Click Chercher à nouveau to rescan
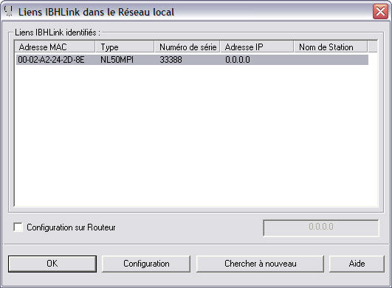The image size is (392, 288). point(261,264)
